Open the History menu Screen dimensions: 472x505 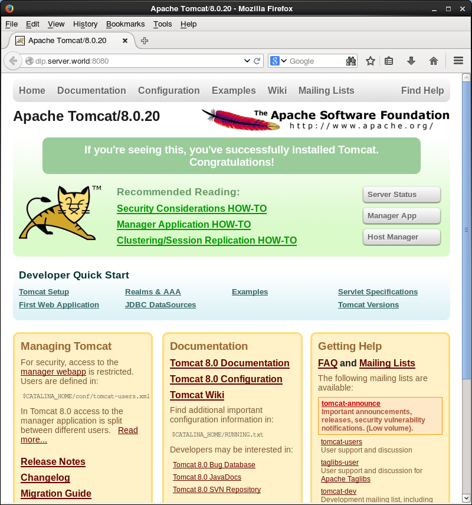pyautogui.click(x=86, y=24)
